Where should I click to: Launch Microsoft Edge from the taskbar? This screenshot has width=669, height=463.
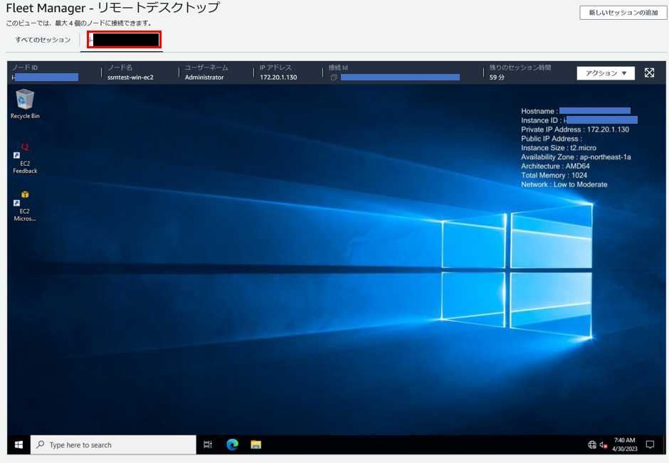(232, 445)
